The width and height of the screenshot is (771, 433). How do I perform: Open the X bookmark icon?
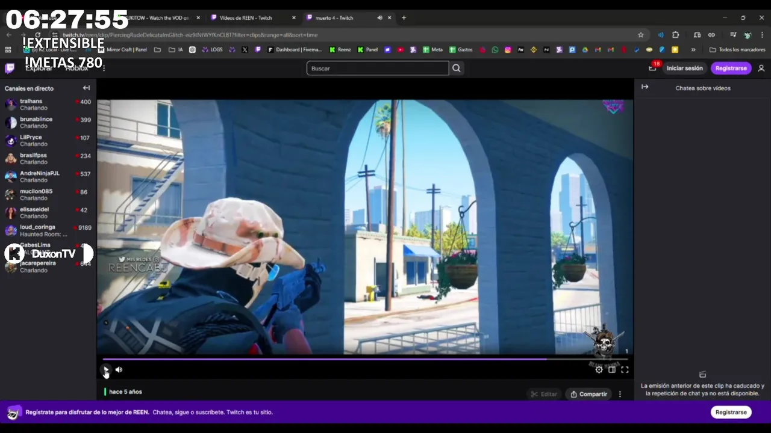tap(245, 50)
